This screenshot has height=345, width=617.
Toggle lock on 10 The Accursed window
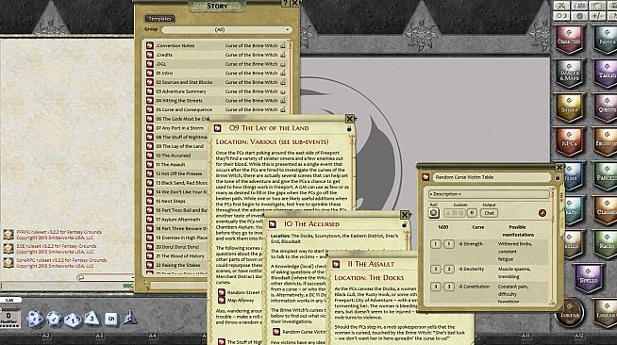coord(404,224)
